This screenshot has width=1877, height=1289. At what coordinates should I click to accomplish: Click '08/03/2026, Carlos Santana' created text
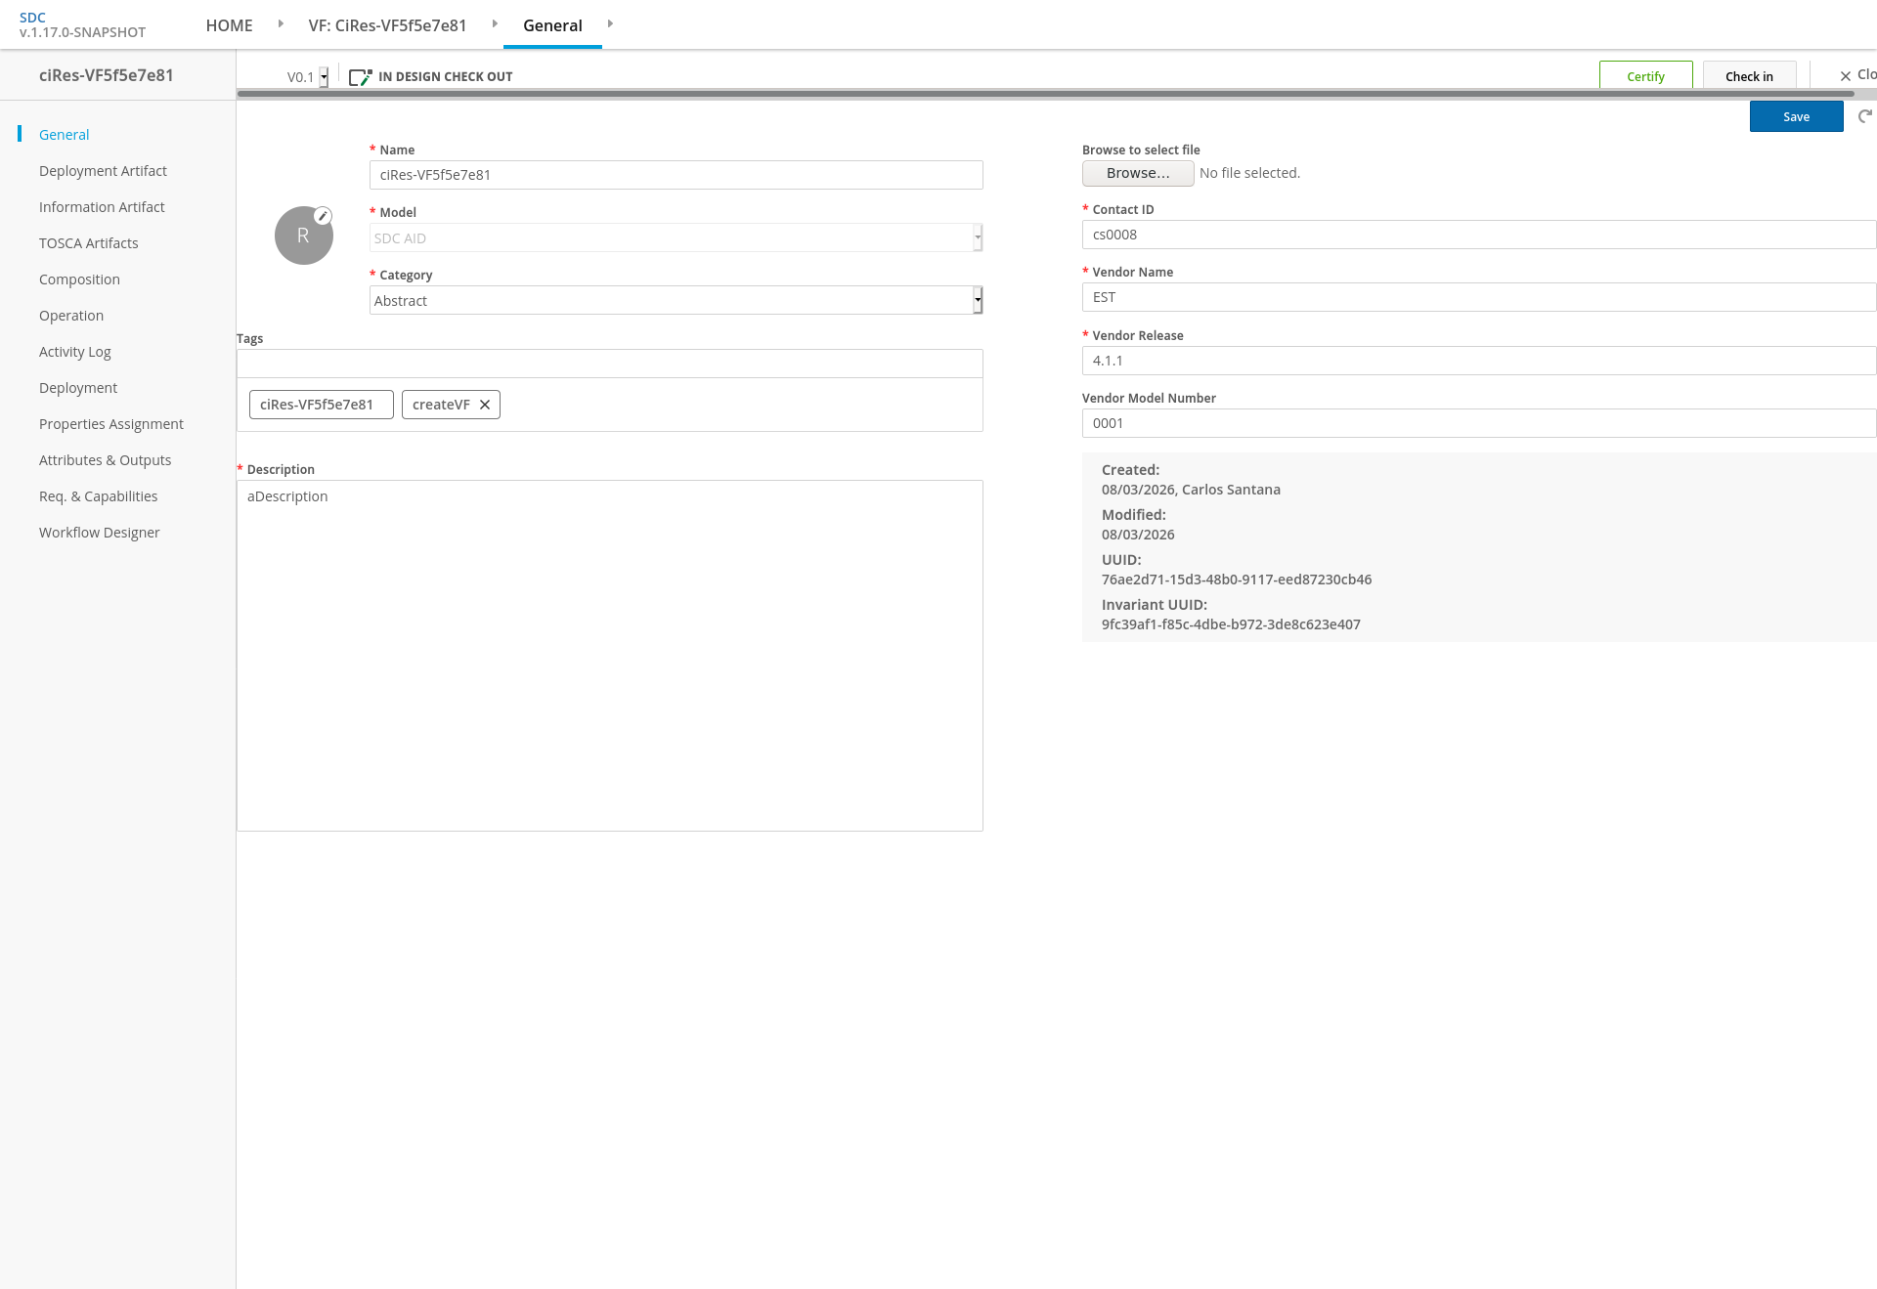pos(1191,490)
